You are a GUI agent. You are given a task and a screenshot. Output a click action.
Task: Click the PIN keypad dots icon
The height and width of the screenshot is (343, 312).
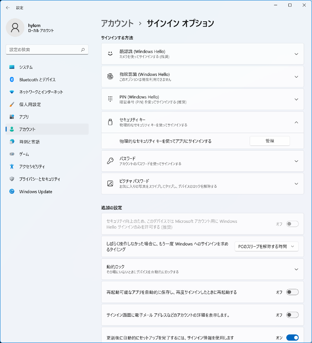point(110,99)
